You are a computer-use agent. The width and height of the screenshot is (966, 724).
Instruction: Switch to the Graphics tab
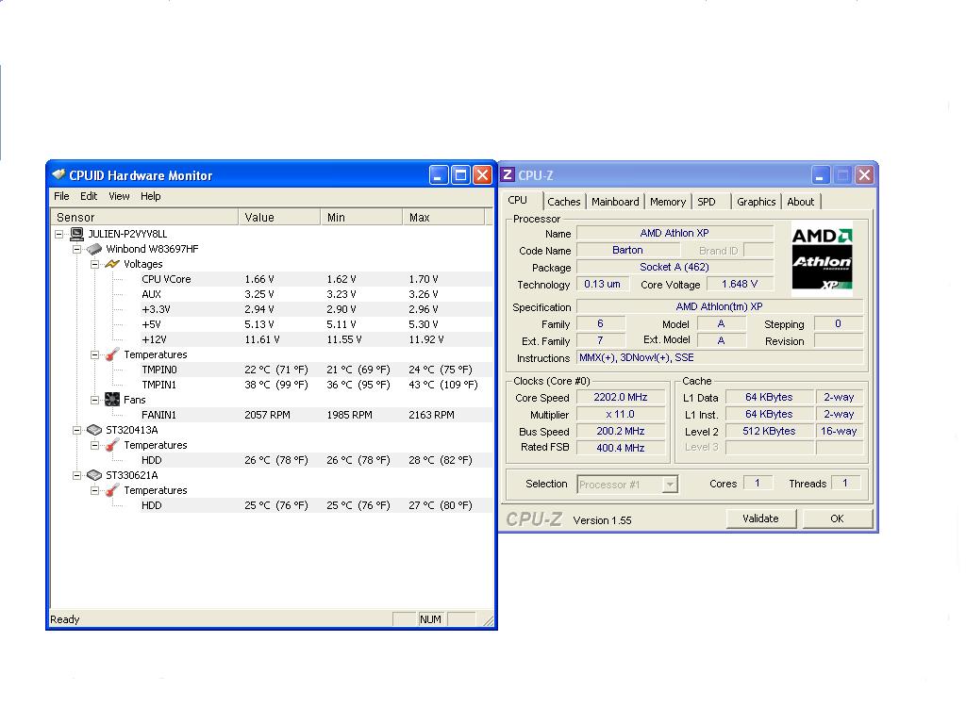(756, 202)
